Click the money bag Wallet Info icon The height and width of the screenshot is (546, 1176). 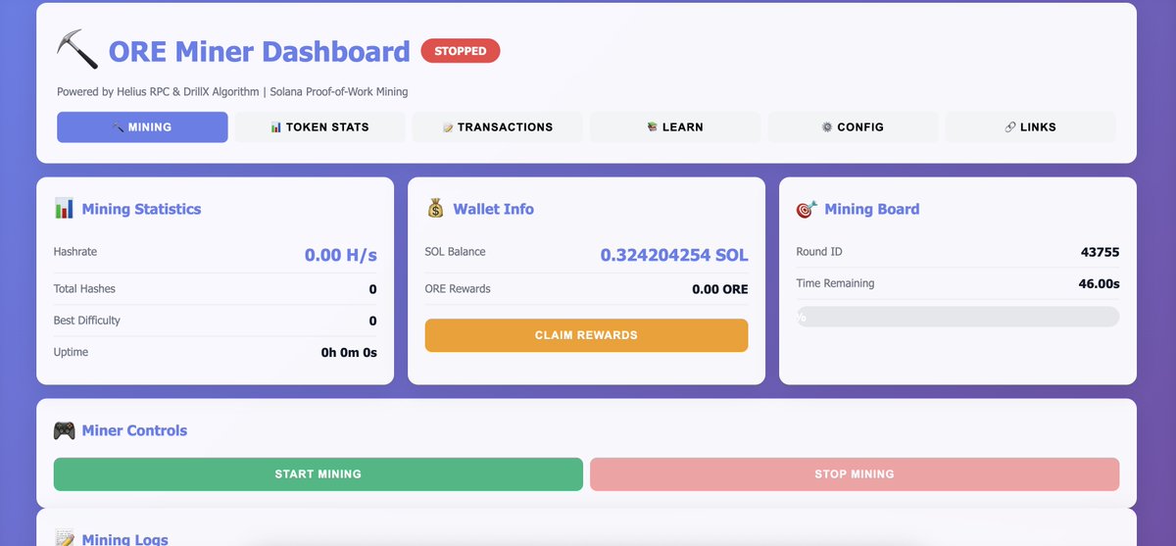[x=435, y=209]
